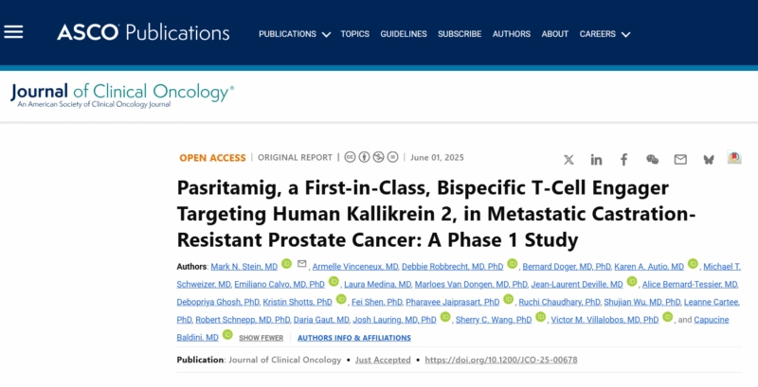The width and height of the screenshot is (758, 387).
Task: Share the article by email
Action: [x=680, y=160]
